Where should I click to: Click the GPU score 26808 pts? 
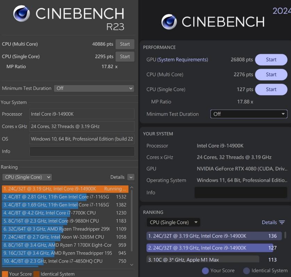pyautogui.click(x=242, y=60)
